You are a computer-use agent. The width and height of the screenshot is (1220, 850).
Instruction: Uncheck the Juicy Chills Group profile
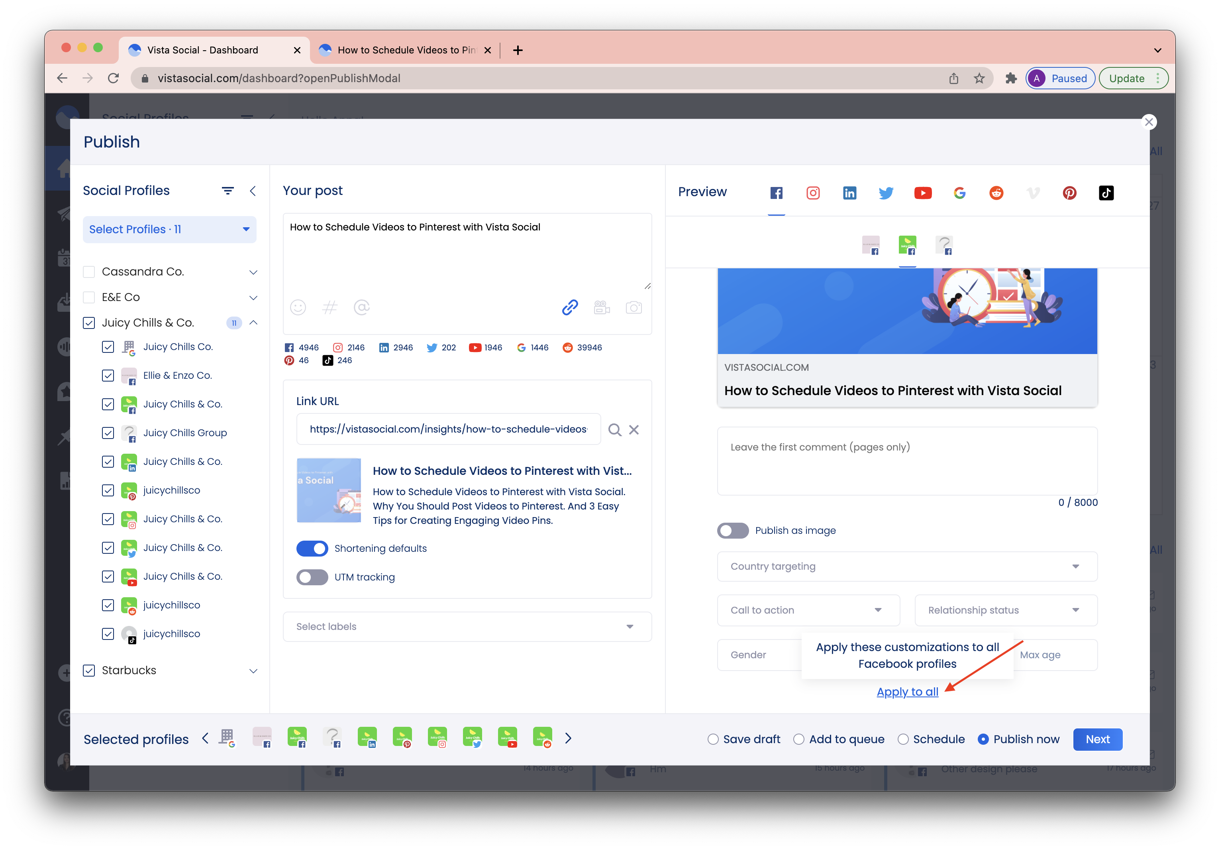tap(108, 433)
